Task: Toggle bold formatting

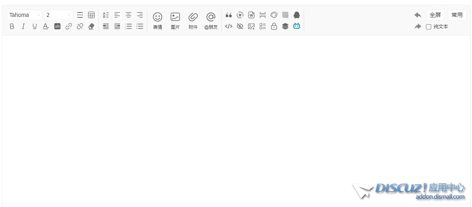Action: coord(12,26)
